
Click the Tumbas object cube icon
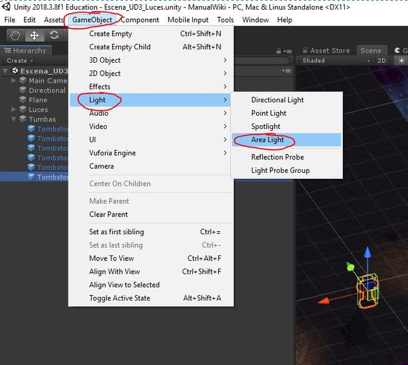point(23,119)
